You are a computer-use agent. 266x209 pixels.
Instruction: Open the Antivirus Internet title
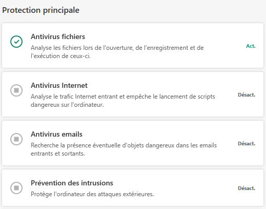point(59,85)
